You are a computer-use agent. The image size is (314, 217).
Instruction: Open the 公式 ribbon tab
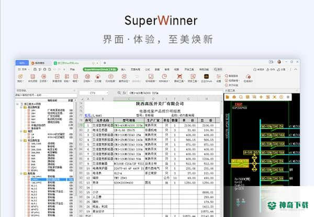click(x=148, y=69)
